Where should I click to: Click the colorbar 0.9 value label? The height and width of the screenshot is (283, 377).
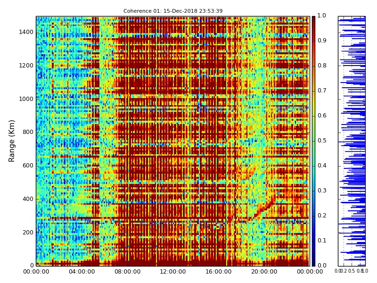click(322, 41)
